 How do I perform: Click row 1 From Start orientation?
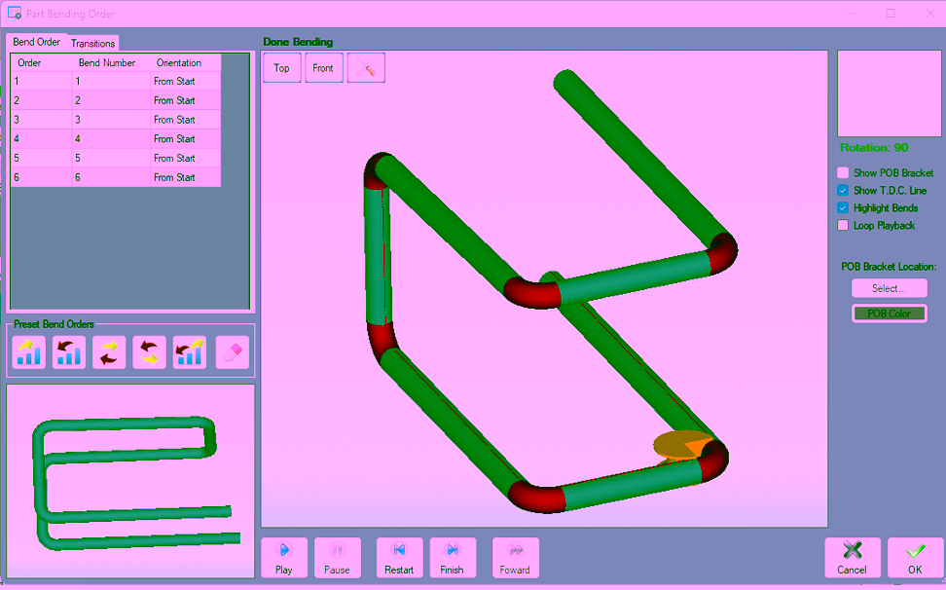(185, 82)
